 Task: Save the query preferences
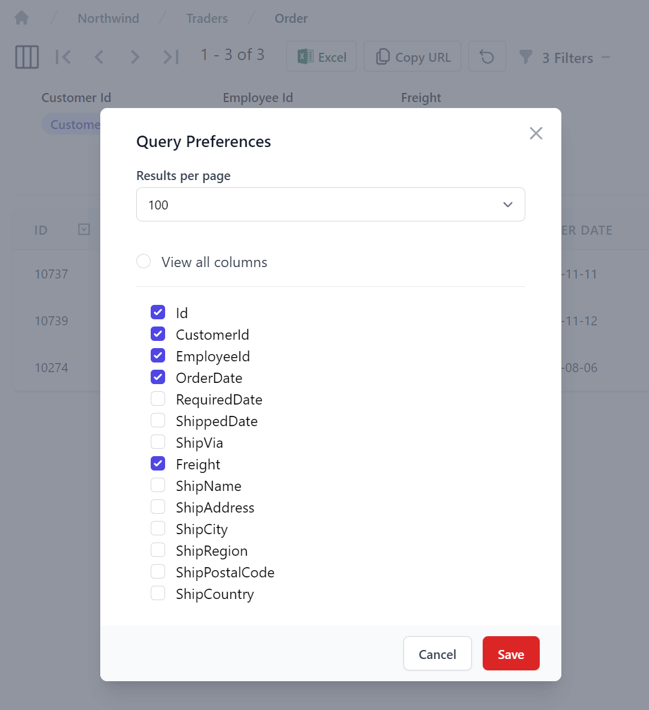[511, 654]
